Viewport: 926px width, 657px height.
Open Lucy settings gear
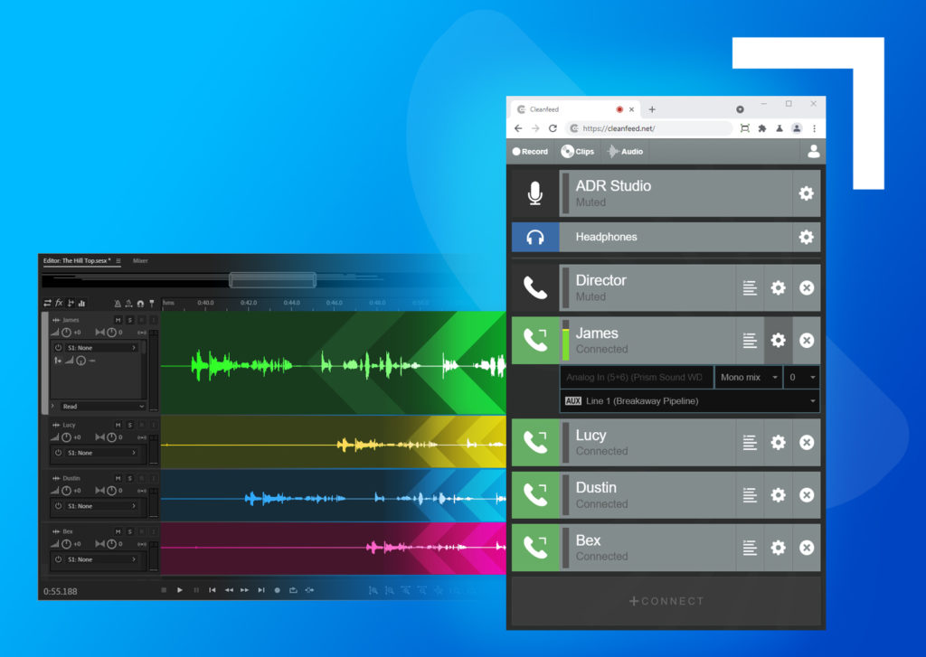click(x=778, y=442)
